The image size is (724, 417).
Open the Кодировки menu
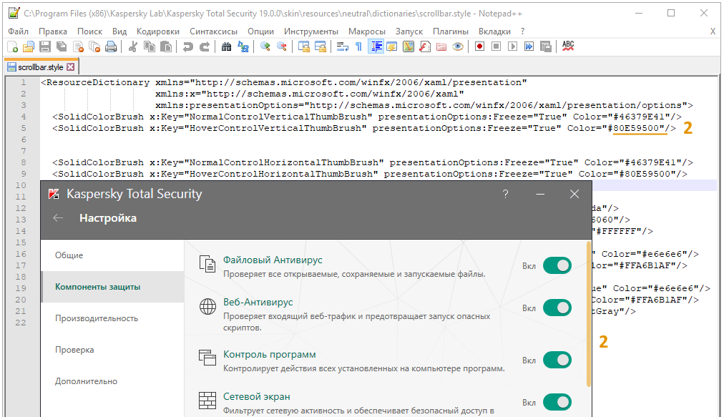pyautogui.click(x=158, y=31)
